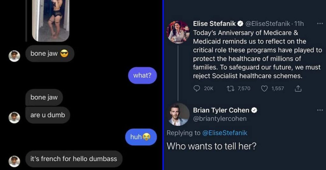Retweet Elise Stefanik's tweet
This screenshot has width=326, height=170.
click(x=230, y=88)
